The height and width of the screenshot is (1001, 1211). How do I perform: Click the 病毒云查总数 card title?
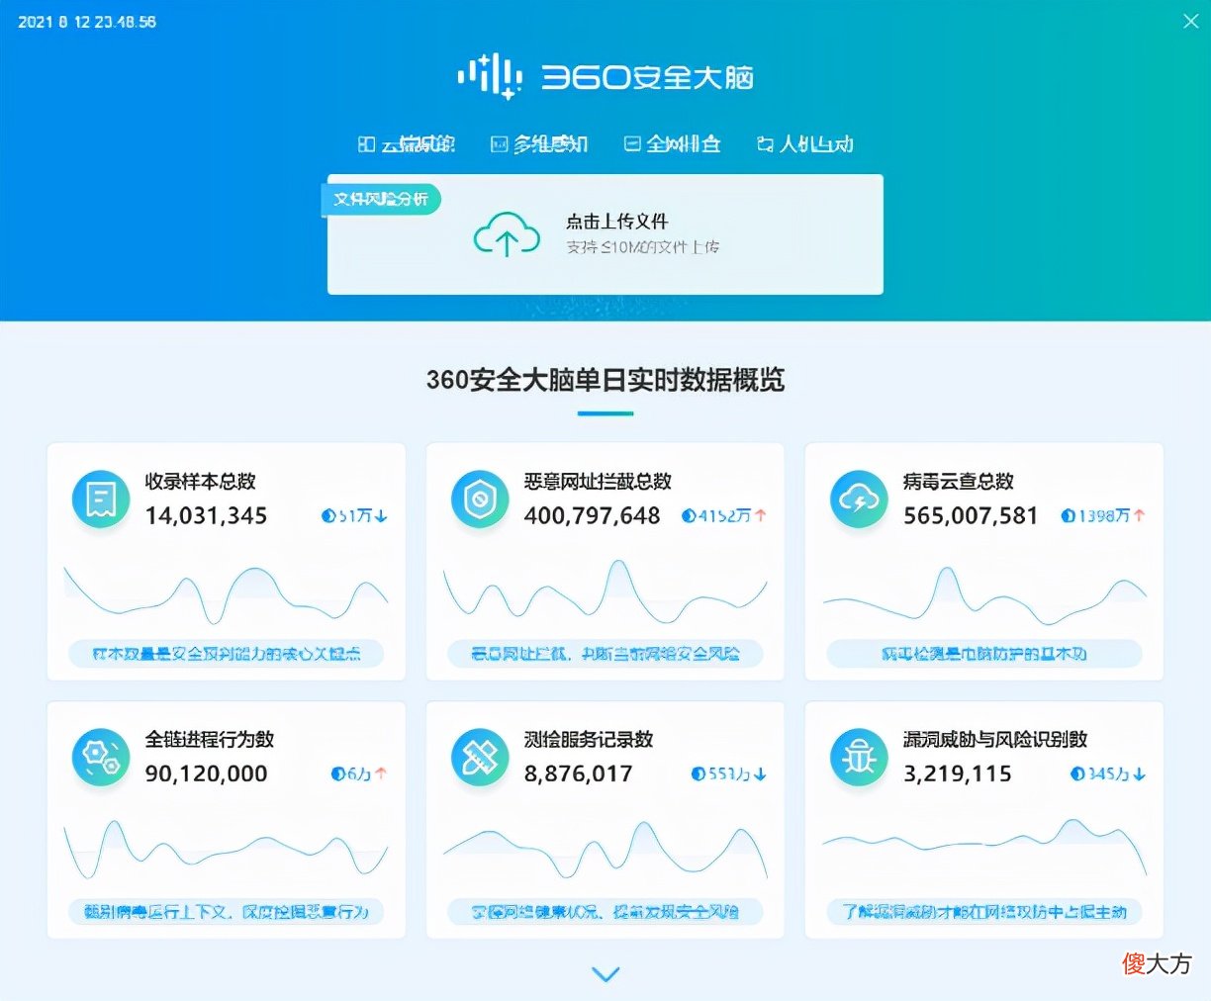click(958, 482)
